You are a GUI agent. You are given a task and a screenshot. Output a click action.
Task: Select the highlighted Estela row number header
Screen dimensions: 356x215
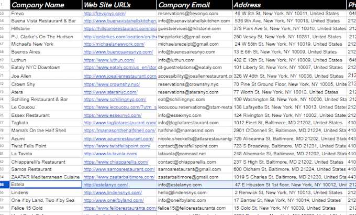(5, 185)
